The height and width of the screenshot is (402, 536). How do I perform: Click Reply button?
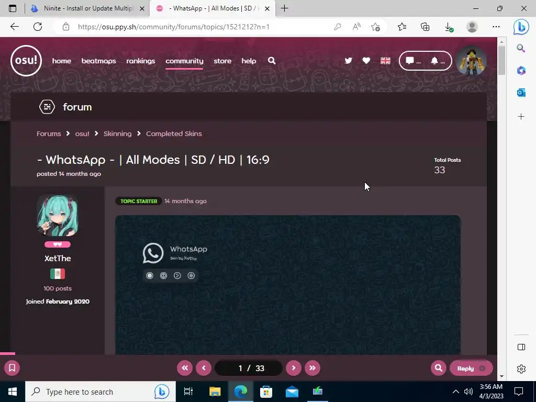[471, 368]
